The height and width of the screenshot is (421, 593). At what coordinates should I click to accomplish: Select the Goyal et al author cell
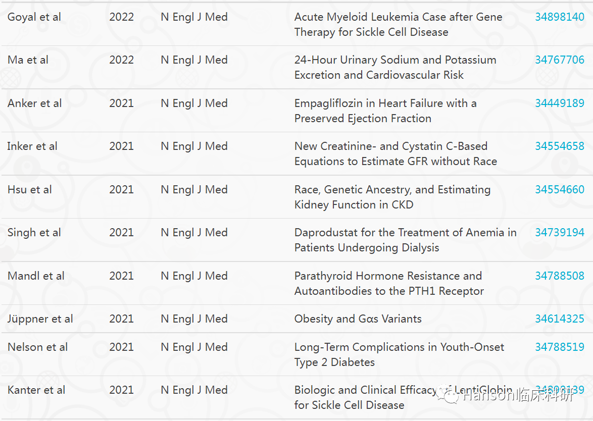(34, 17)
